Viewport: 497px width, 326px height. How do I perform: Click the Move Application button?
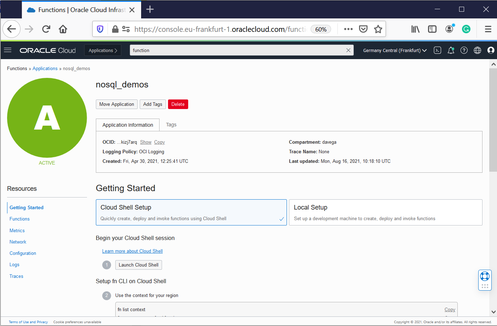click(x=117, y=104)
